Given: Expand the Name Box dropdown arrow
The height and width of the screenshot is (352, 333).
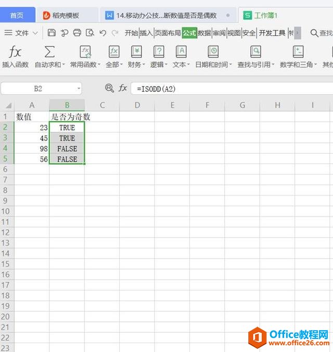Looking at the screenshot, I should [x=79, y=89].
